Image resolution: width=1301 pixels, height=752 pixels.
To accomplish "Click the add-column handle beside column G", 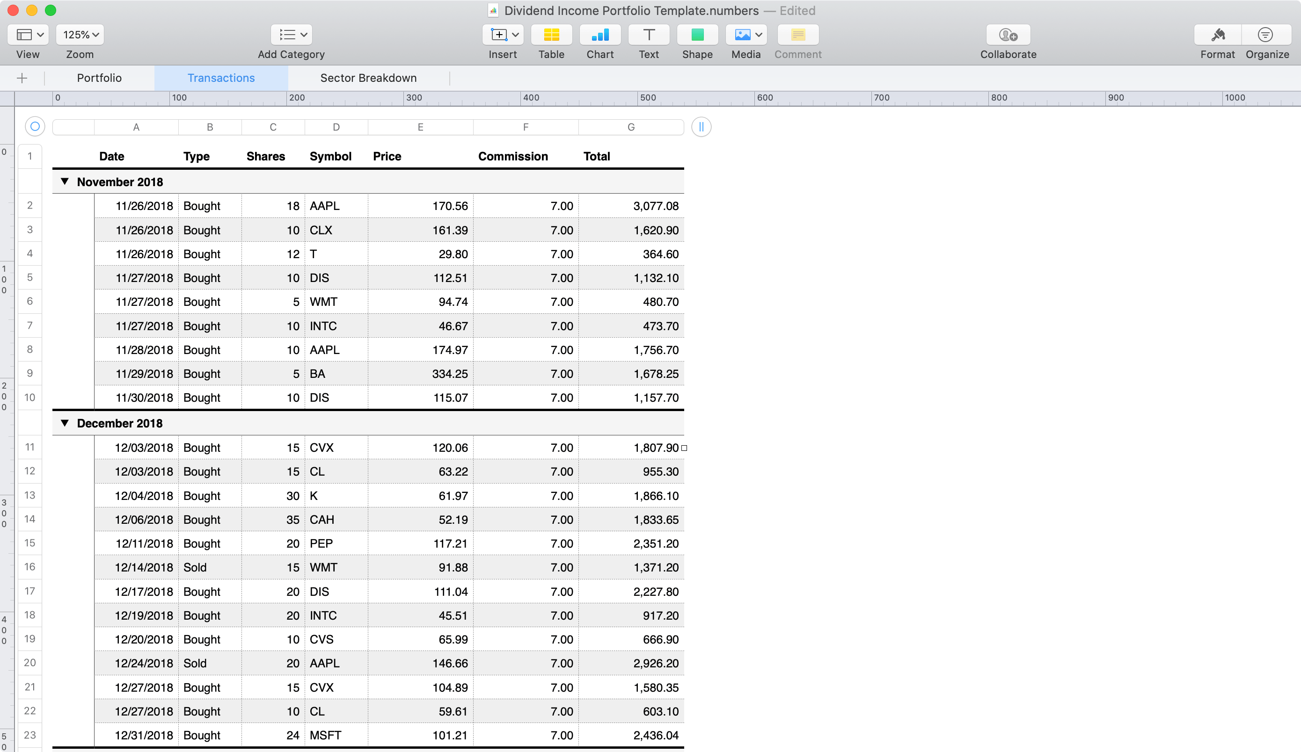I will pos(701,127).
